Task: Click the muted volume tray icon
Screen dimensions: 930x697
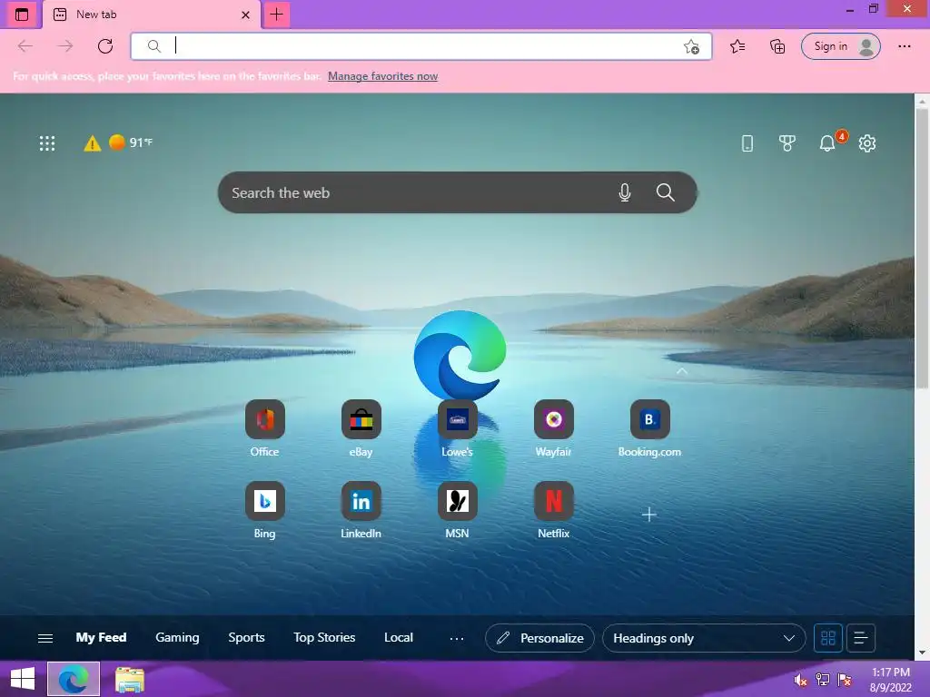Action: click(x=800, y=680)
